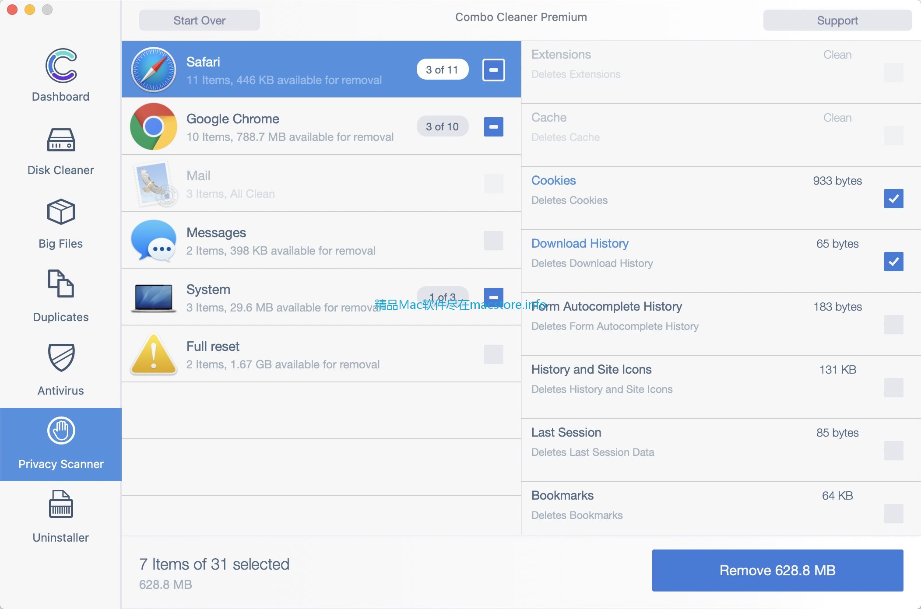
Task: Click the Start Over button
Action: click(200, 20)
